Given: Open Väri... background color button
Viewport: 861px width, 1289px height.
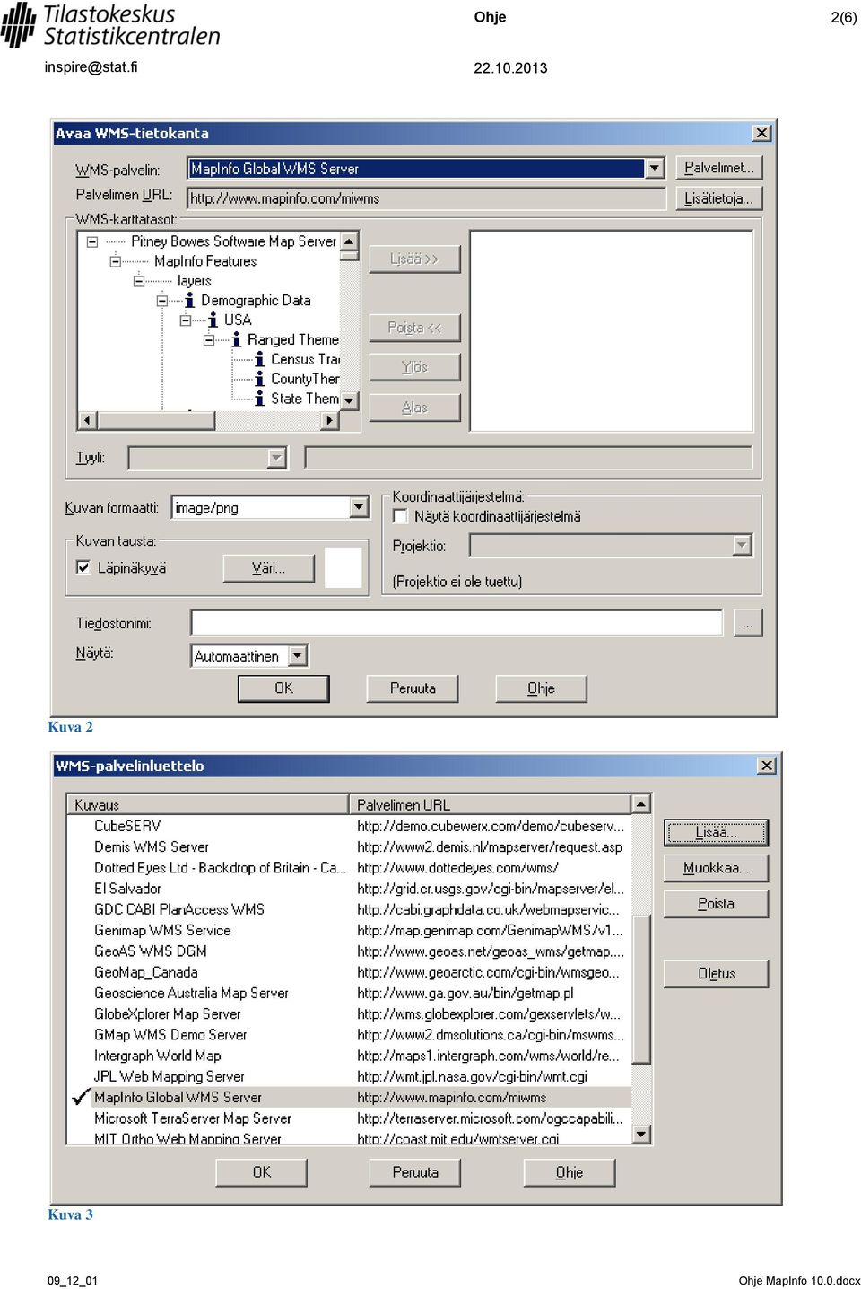Looking at the screenshot, I should [x=268, y=567].
